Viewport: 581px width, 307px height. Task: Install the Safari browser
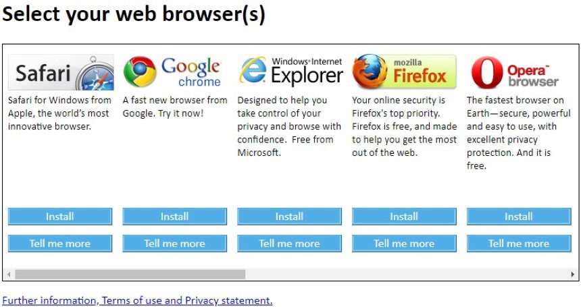click(x=60, y=217)
